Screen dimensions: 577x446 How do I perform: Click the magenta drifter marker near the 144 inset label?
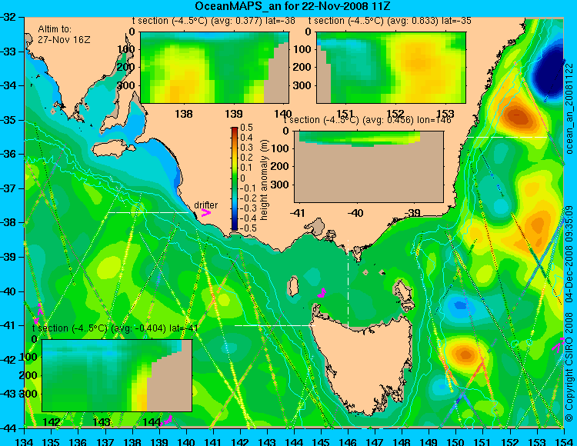(166, 420)
